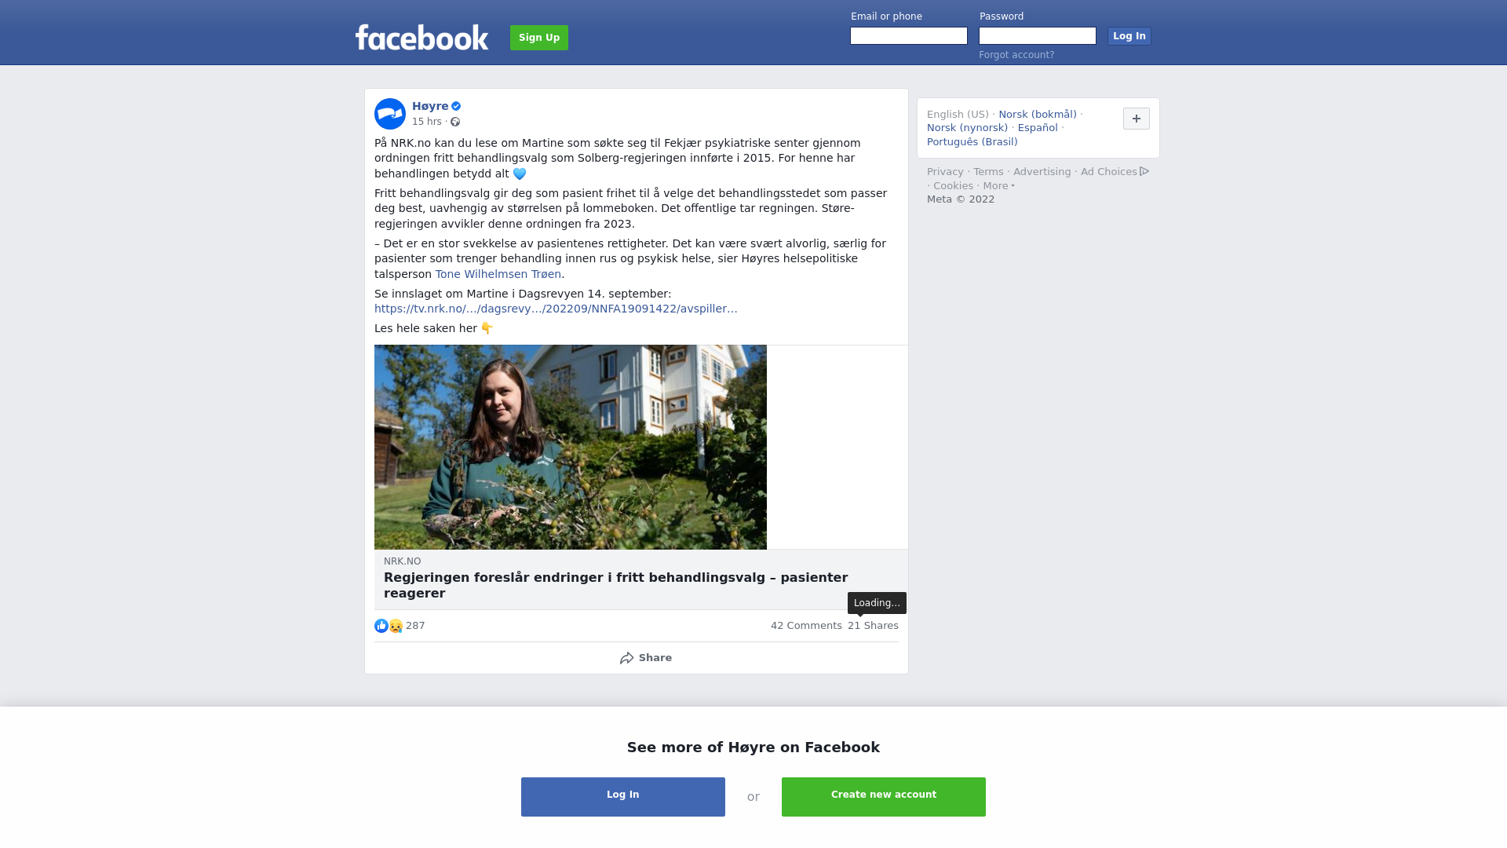Click the green Sign Up button

[x=539, y=38]
